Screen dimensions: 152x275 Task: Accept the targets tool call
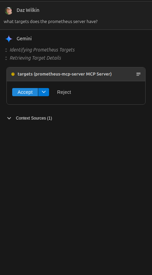(25, 92)
